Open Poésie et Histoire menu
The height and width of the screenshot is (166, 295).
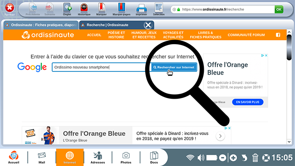point(116,35)
